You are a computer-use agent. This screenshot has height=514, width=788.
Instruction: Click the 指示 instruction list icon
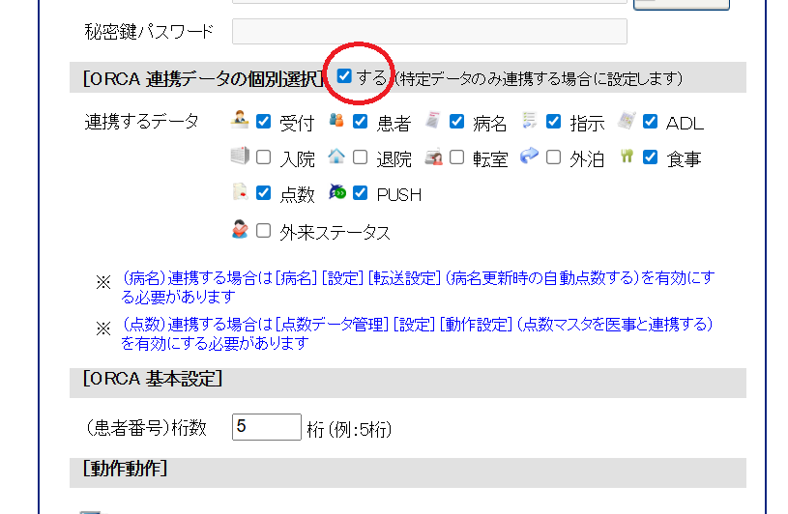pyautogui.click(x=529, y=121)
